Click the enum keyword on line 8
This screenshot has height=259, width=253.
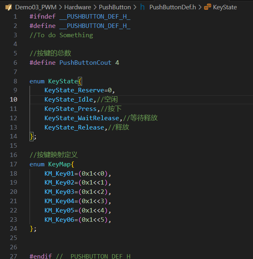coord(37,81)
